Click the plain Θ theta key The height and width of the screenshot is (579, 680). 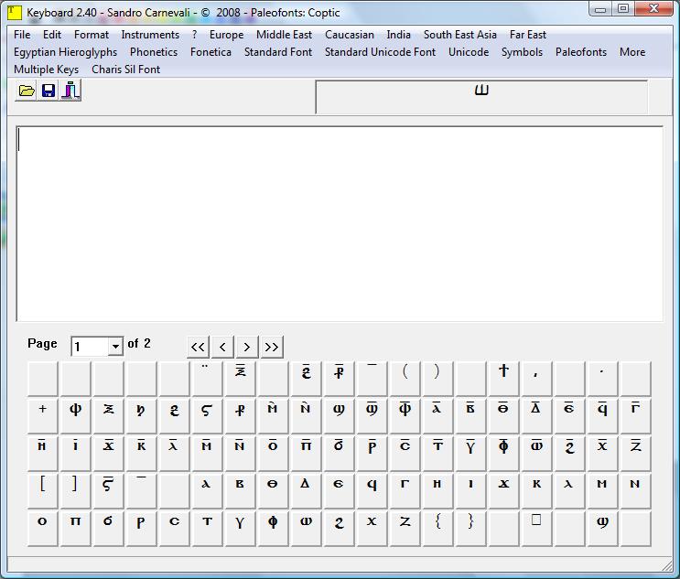pyautogui.click(x=273, y=491)
